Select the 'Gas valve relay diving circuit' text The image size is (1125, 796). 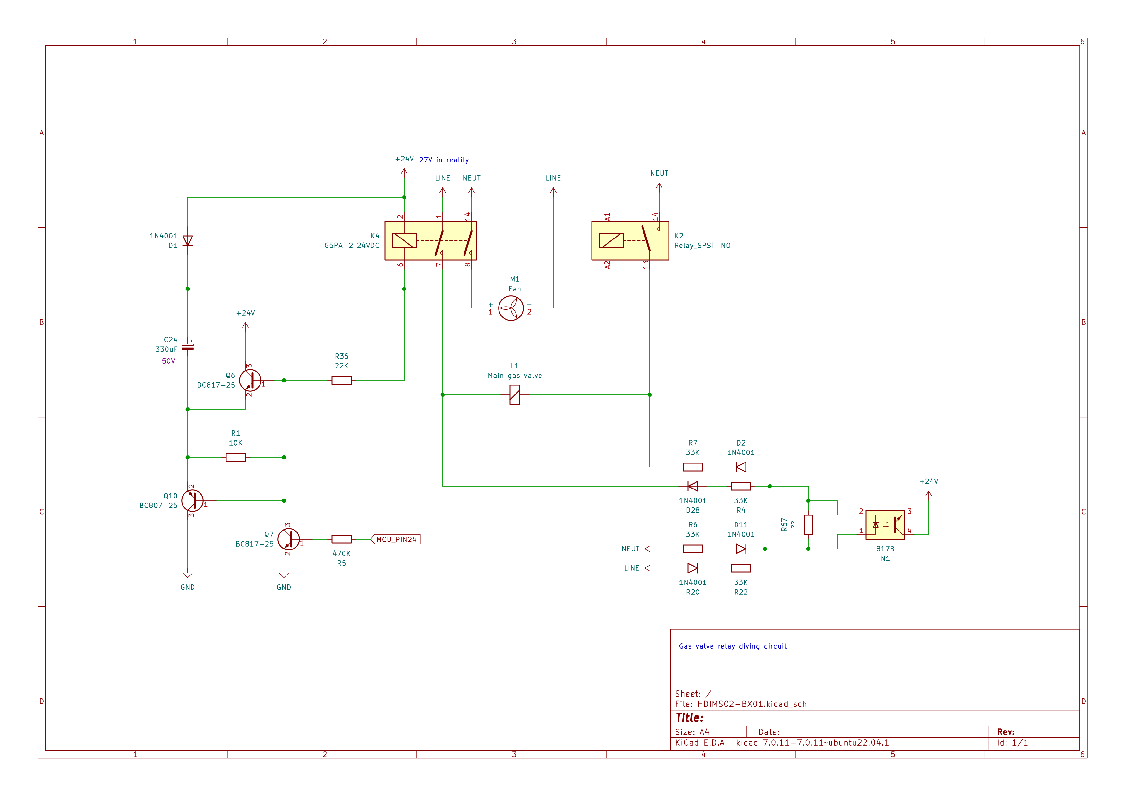click(x=733, y=646)
